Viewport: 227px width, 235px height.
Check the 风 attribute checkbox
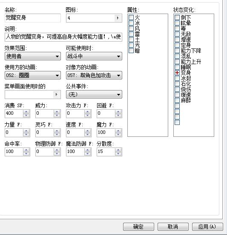(x=131, y=28)
